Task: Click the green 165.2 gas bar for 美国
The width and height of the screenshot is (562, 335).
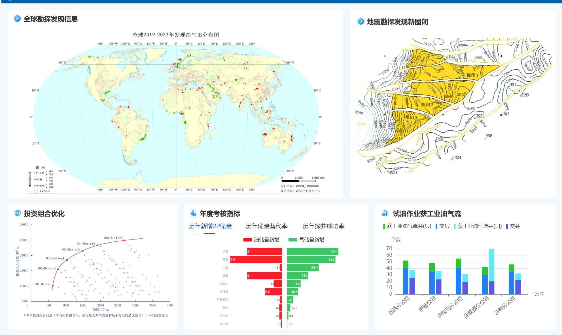Action: point(311,259)
